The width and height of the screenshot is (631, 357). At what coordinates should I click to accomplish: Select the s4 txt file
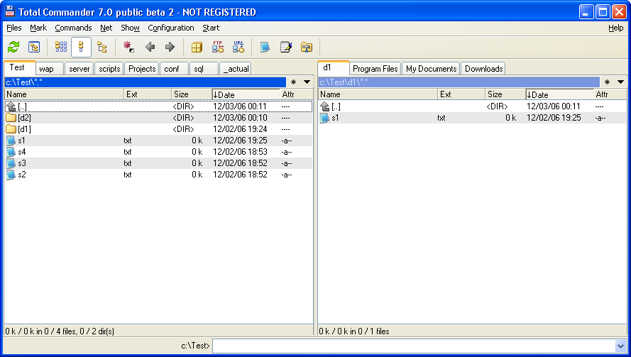pos(158,152)
